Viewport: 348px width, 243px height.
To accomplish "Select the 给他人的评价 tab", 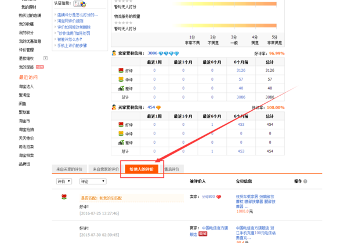I will [142, 169].
